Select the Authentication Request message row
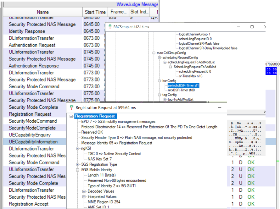The height and width of the screenshot is (209, 280). click(32, 45)
